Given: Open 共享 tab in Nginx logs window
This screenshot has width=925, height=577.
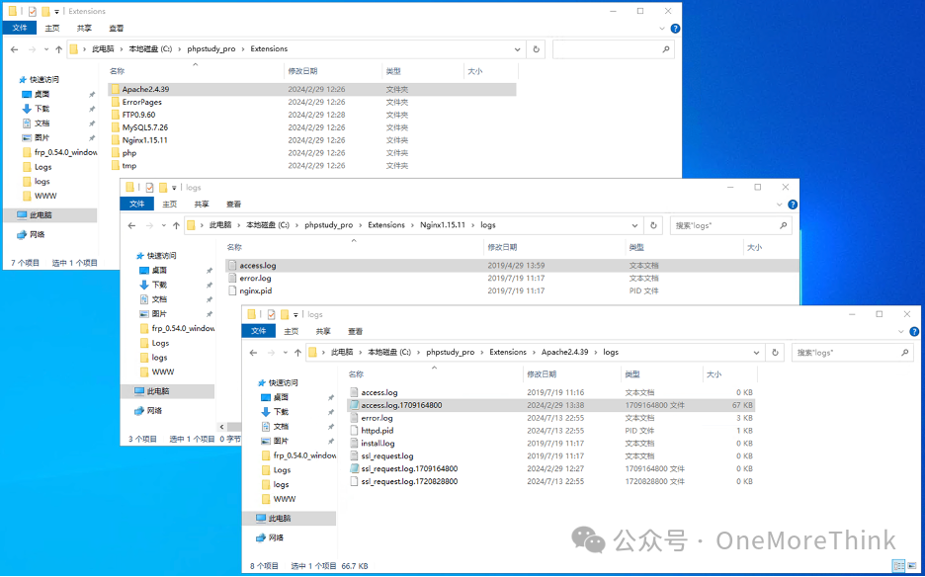Looking at the screenshot, I should (x=202, y=205).
